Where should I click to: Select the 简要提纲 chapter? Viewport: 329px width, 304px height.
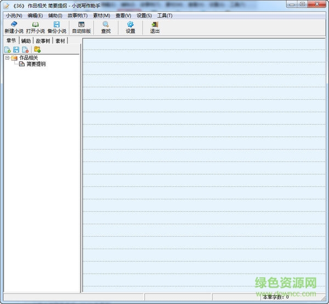point(36,64)
